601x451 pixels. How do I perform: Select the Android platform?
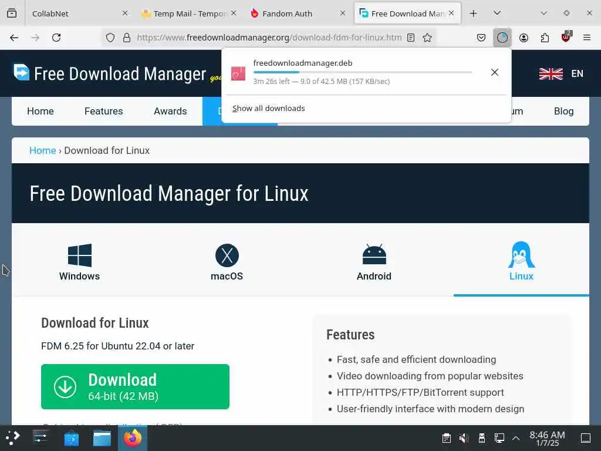(374, 262)
